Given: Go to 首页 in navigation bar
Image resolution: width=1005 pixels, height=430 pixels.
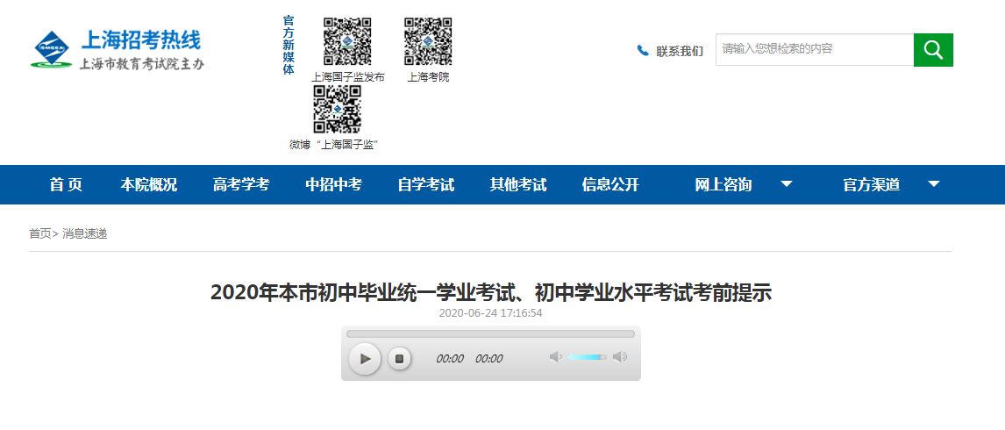Looking at the screenshot, I should (66, 184).
